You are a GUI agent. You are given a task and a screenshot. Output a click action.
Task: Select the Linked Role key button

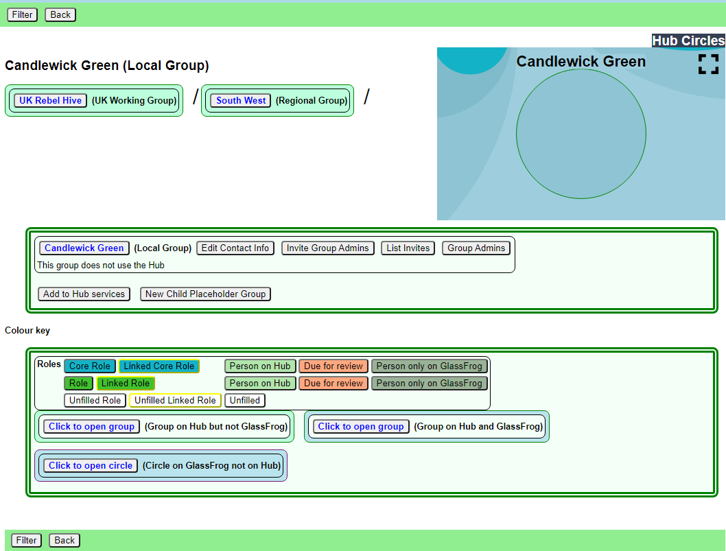126,384
